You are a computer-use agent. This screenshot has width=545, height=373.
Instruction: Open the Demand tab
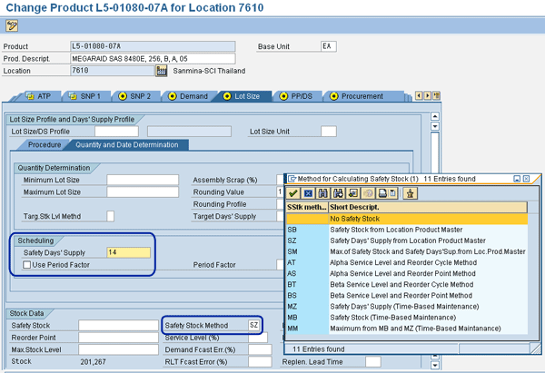click(193, 96)
